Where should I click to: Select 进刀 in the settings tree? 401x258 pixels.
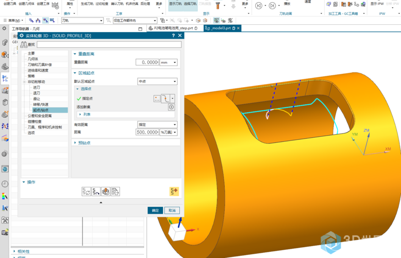coord(37,87)
